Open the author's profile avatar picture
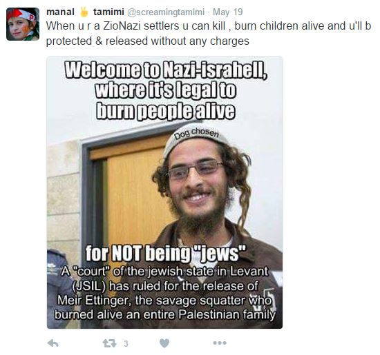Image resolution: width=380 pixels, height=355 pixels. tap(23, 24)
